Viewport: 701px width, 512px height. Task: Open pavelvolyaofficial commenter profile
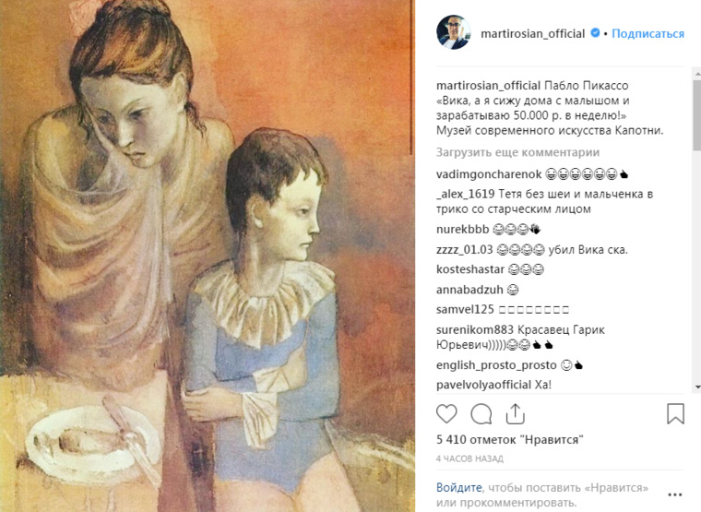tap(483, 385)
